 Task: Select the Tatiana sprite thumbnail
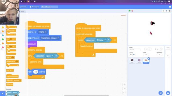coord(139,61)
